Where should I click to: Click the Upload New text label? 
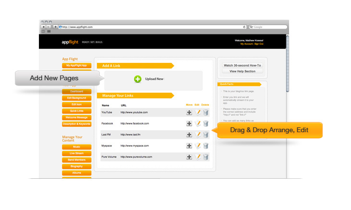pyautogui.click(x=154, y=79)
